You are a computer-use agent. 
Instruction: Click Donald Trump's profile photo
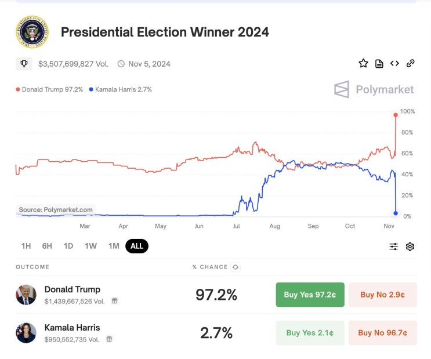click(26, 295)
